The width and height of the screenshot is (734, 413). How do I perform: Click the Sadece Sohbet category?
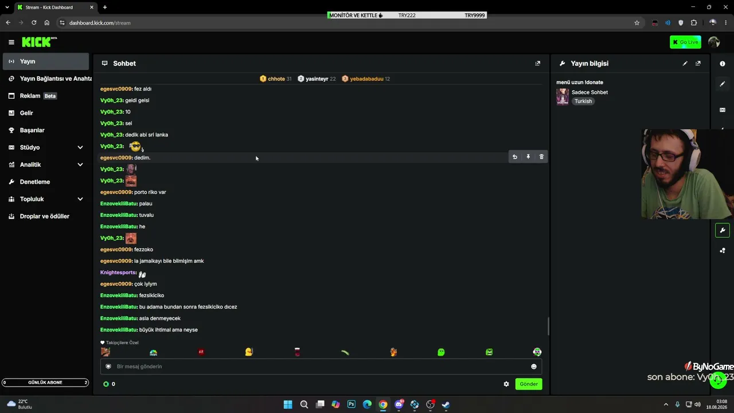589,92
